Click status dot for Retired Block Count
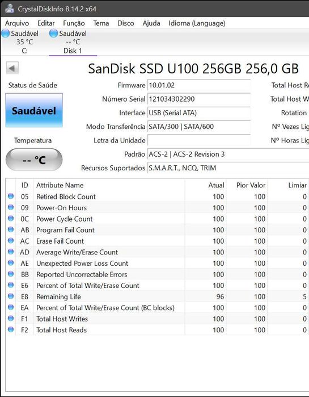The width and height of the screenshot is (309, 397). (x=11, y=196)
